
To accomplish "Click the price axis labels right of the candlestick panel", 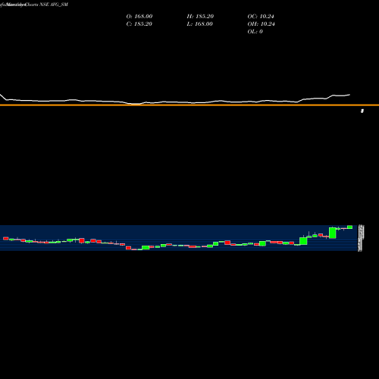I will tap(360, 238).
